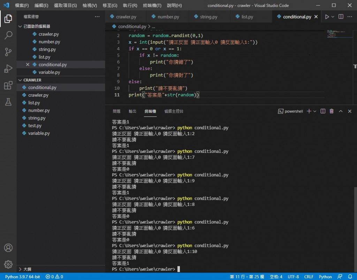Open errors and warnings problems indicator
This screenshot has height=280, width=357.
click(54, 277)
